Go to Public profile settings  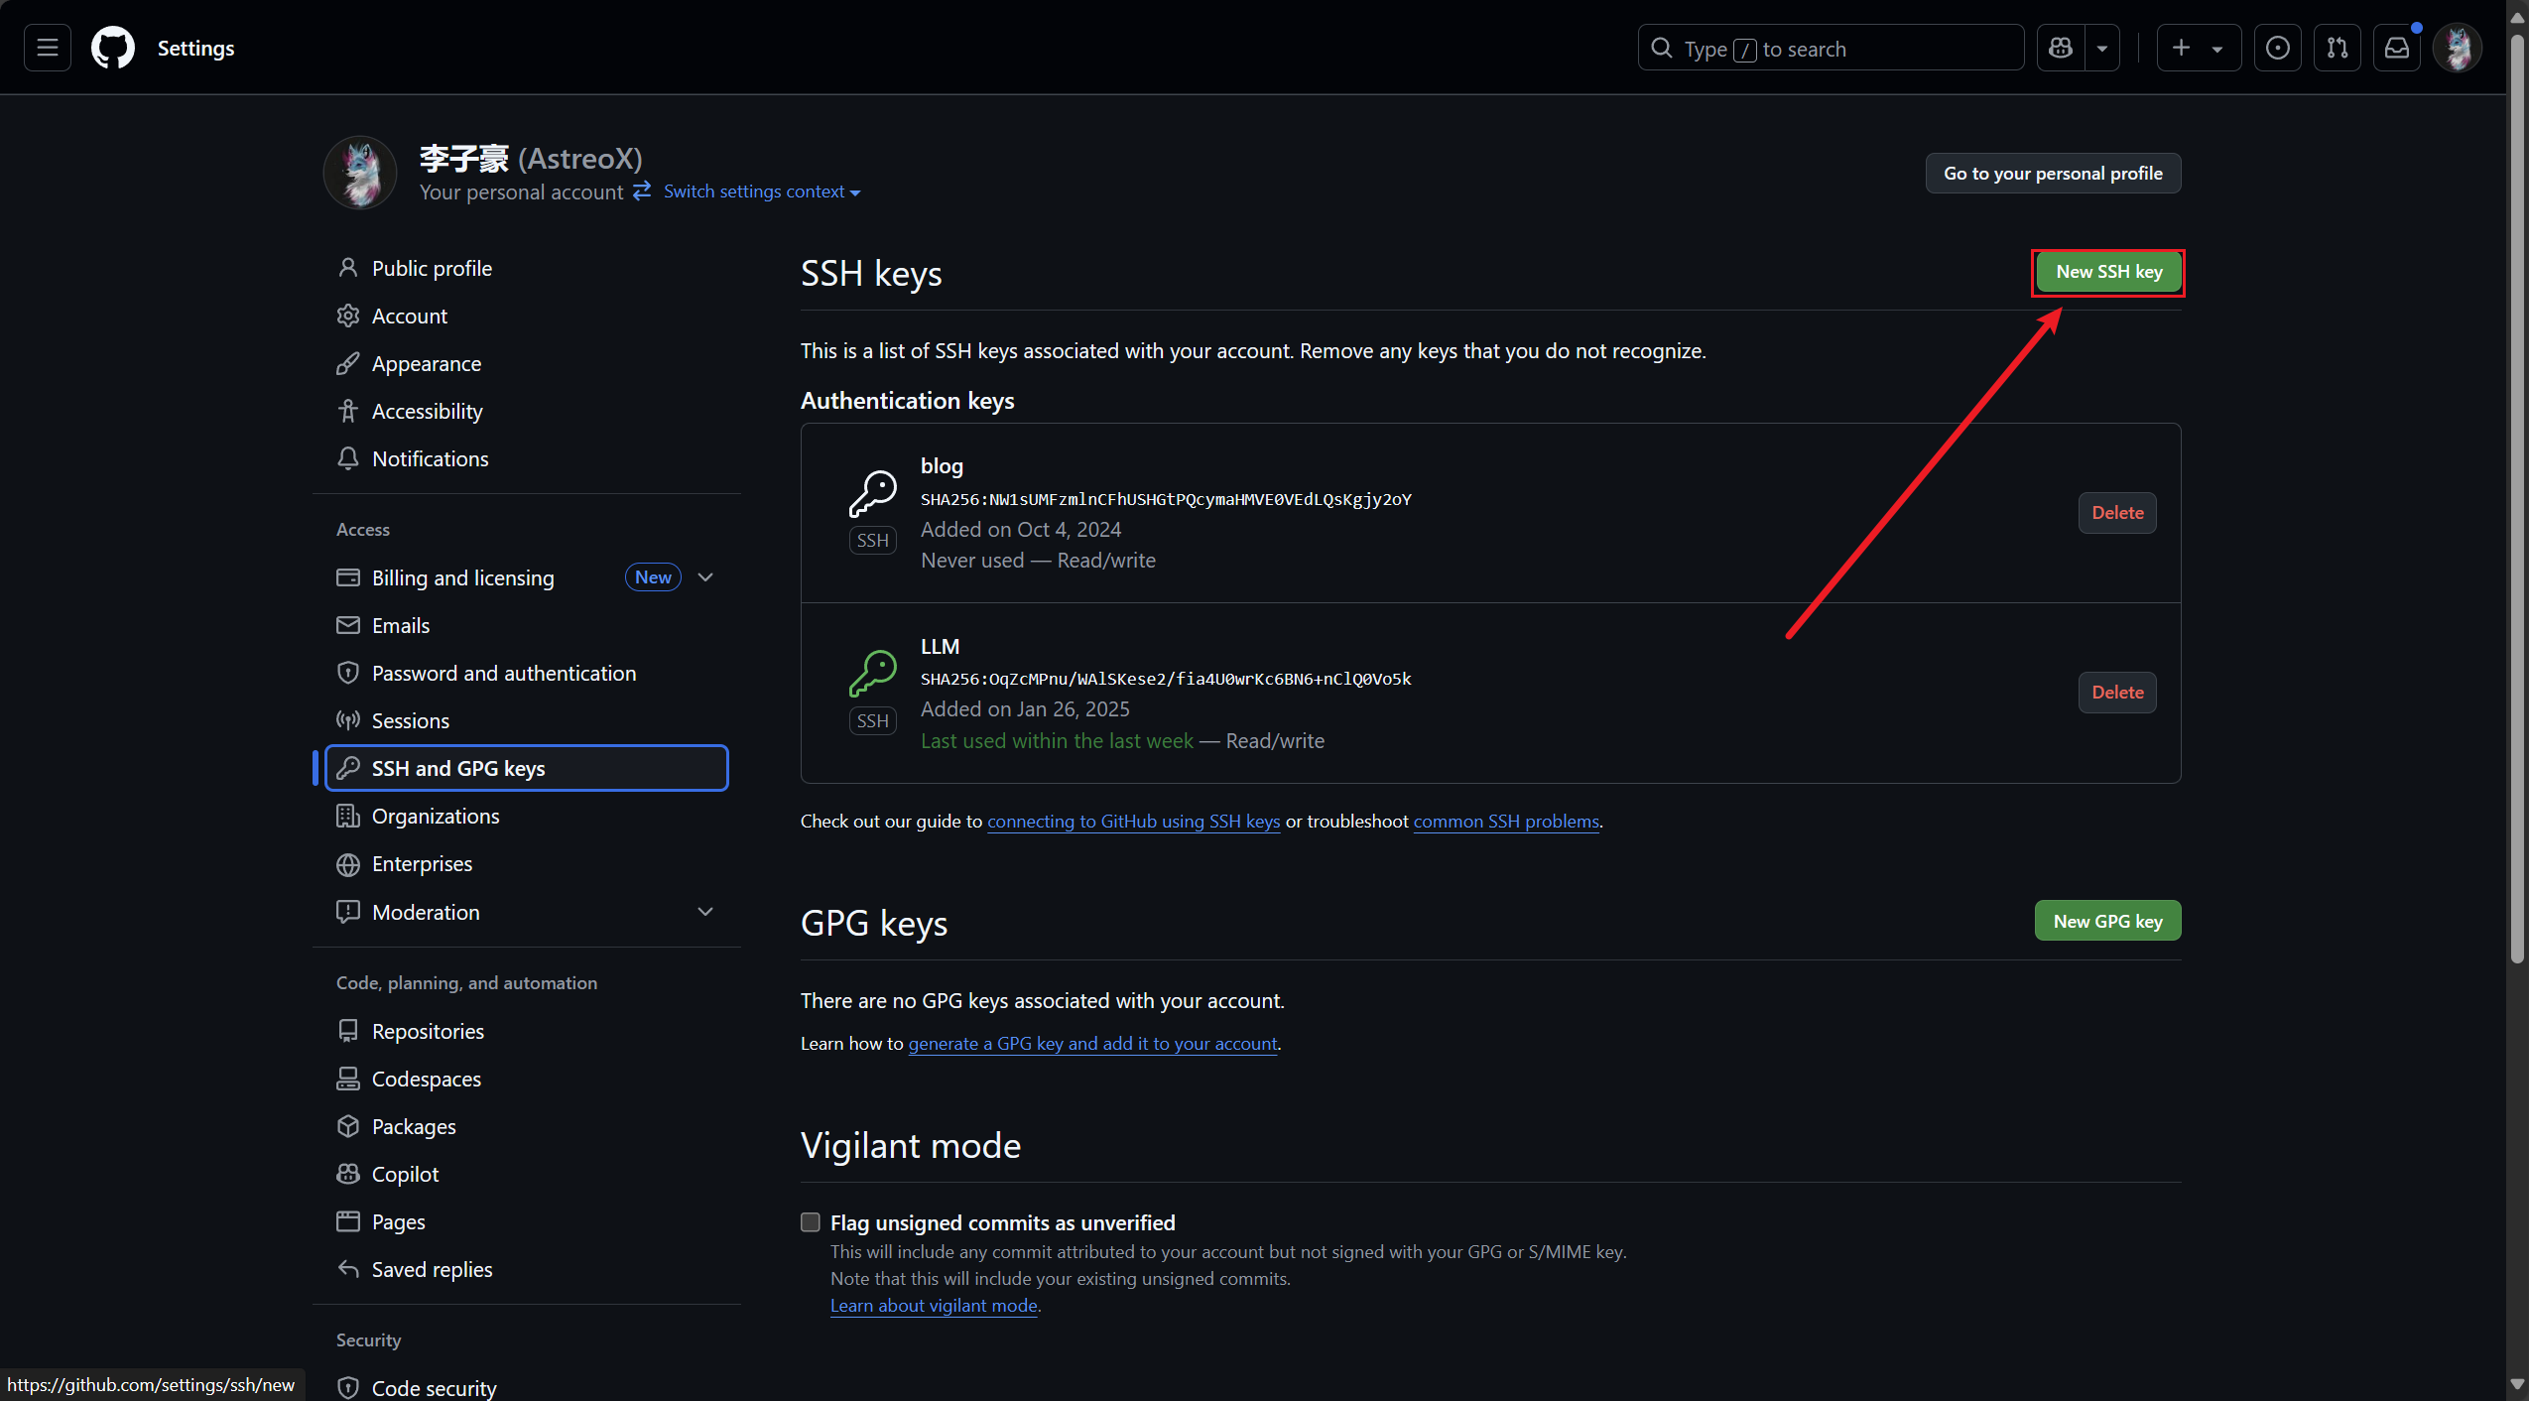[527, 268]
